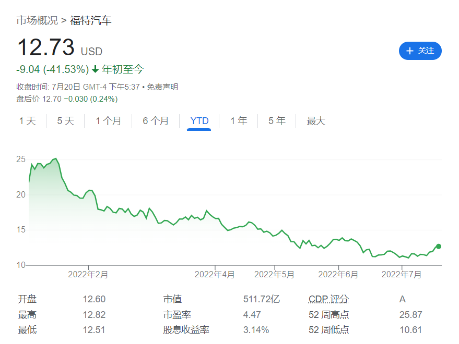Viewport: 459px width, 344px height.
Task: Show the 1 年 chart range
Action: pyautogui.click(x=239, y=121)
